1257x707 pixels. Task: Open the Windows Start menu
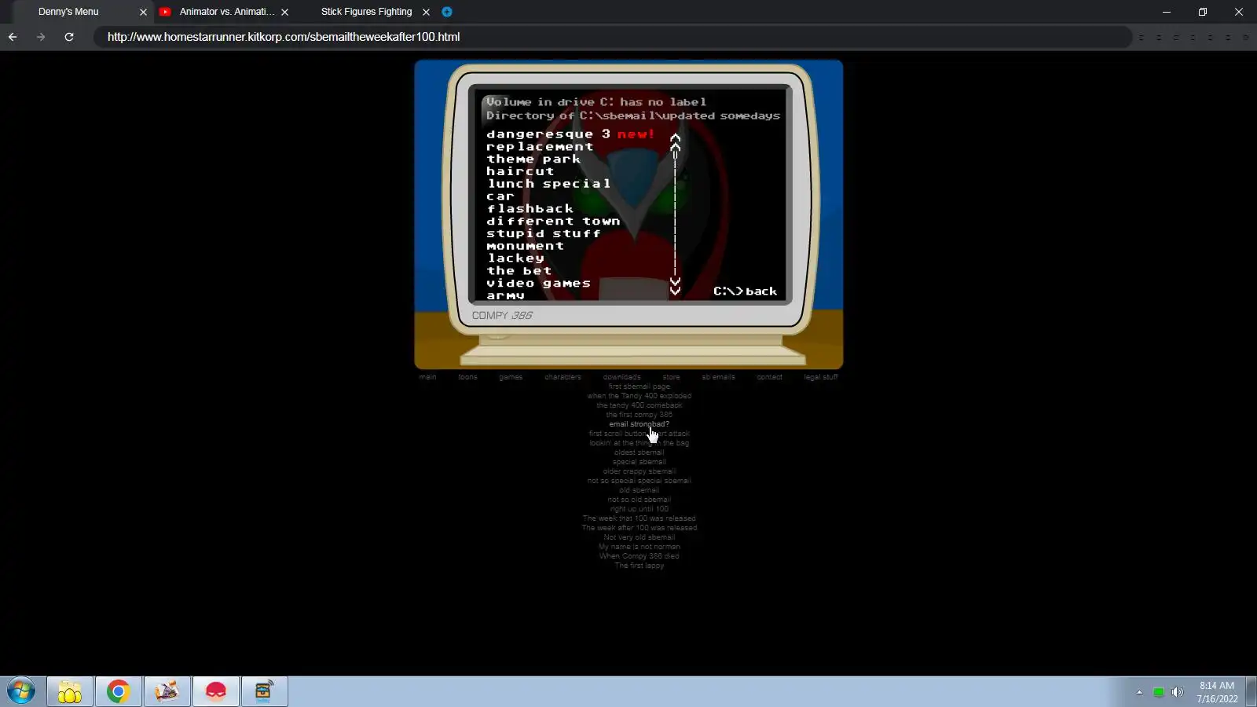(x=21, y=691)
